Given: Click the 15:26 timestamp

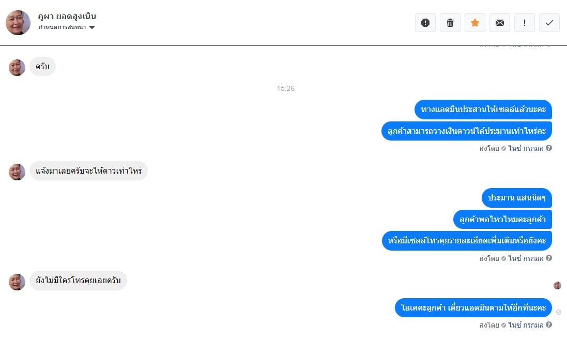Looking at the screenshot, I should (x=286, y=88).
